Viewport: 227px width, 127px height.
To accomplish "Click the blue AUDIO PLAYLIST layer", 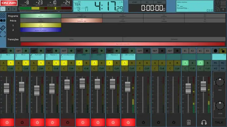I will click(41, 30).
